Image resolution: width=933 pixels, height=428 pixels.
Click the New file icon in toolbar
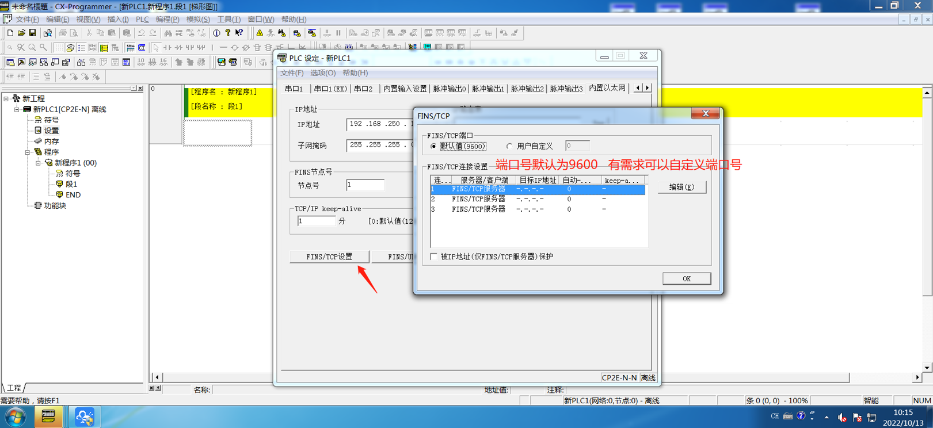(10, 33)
